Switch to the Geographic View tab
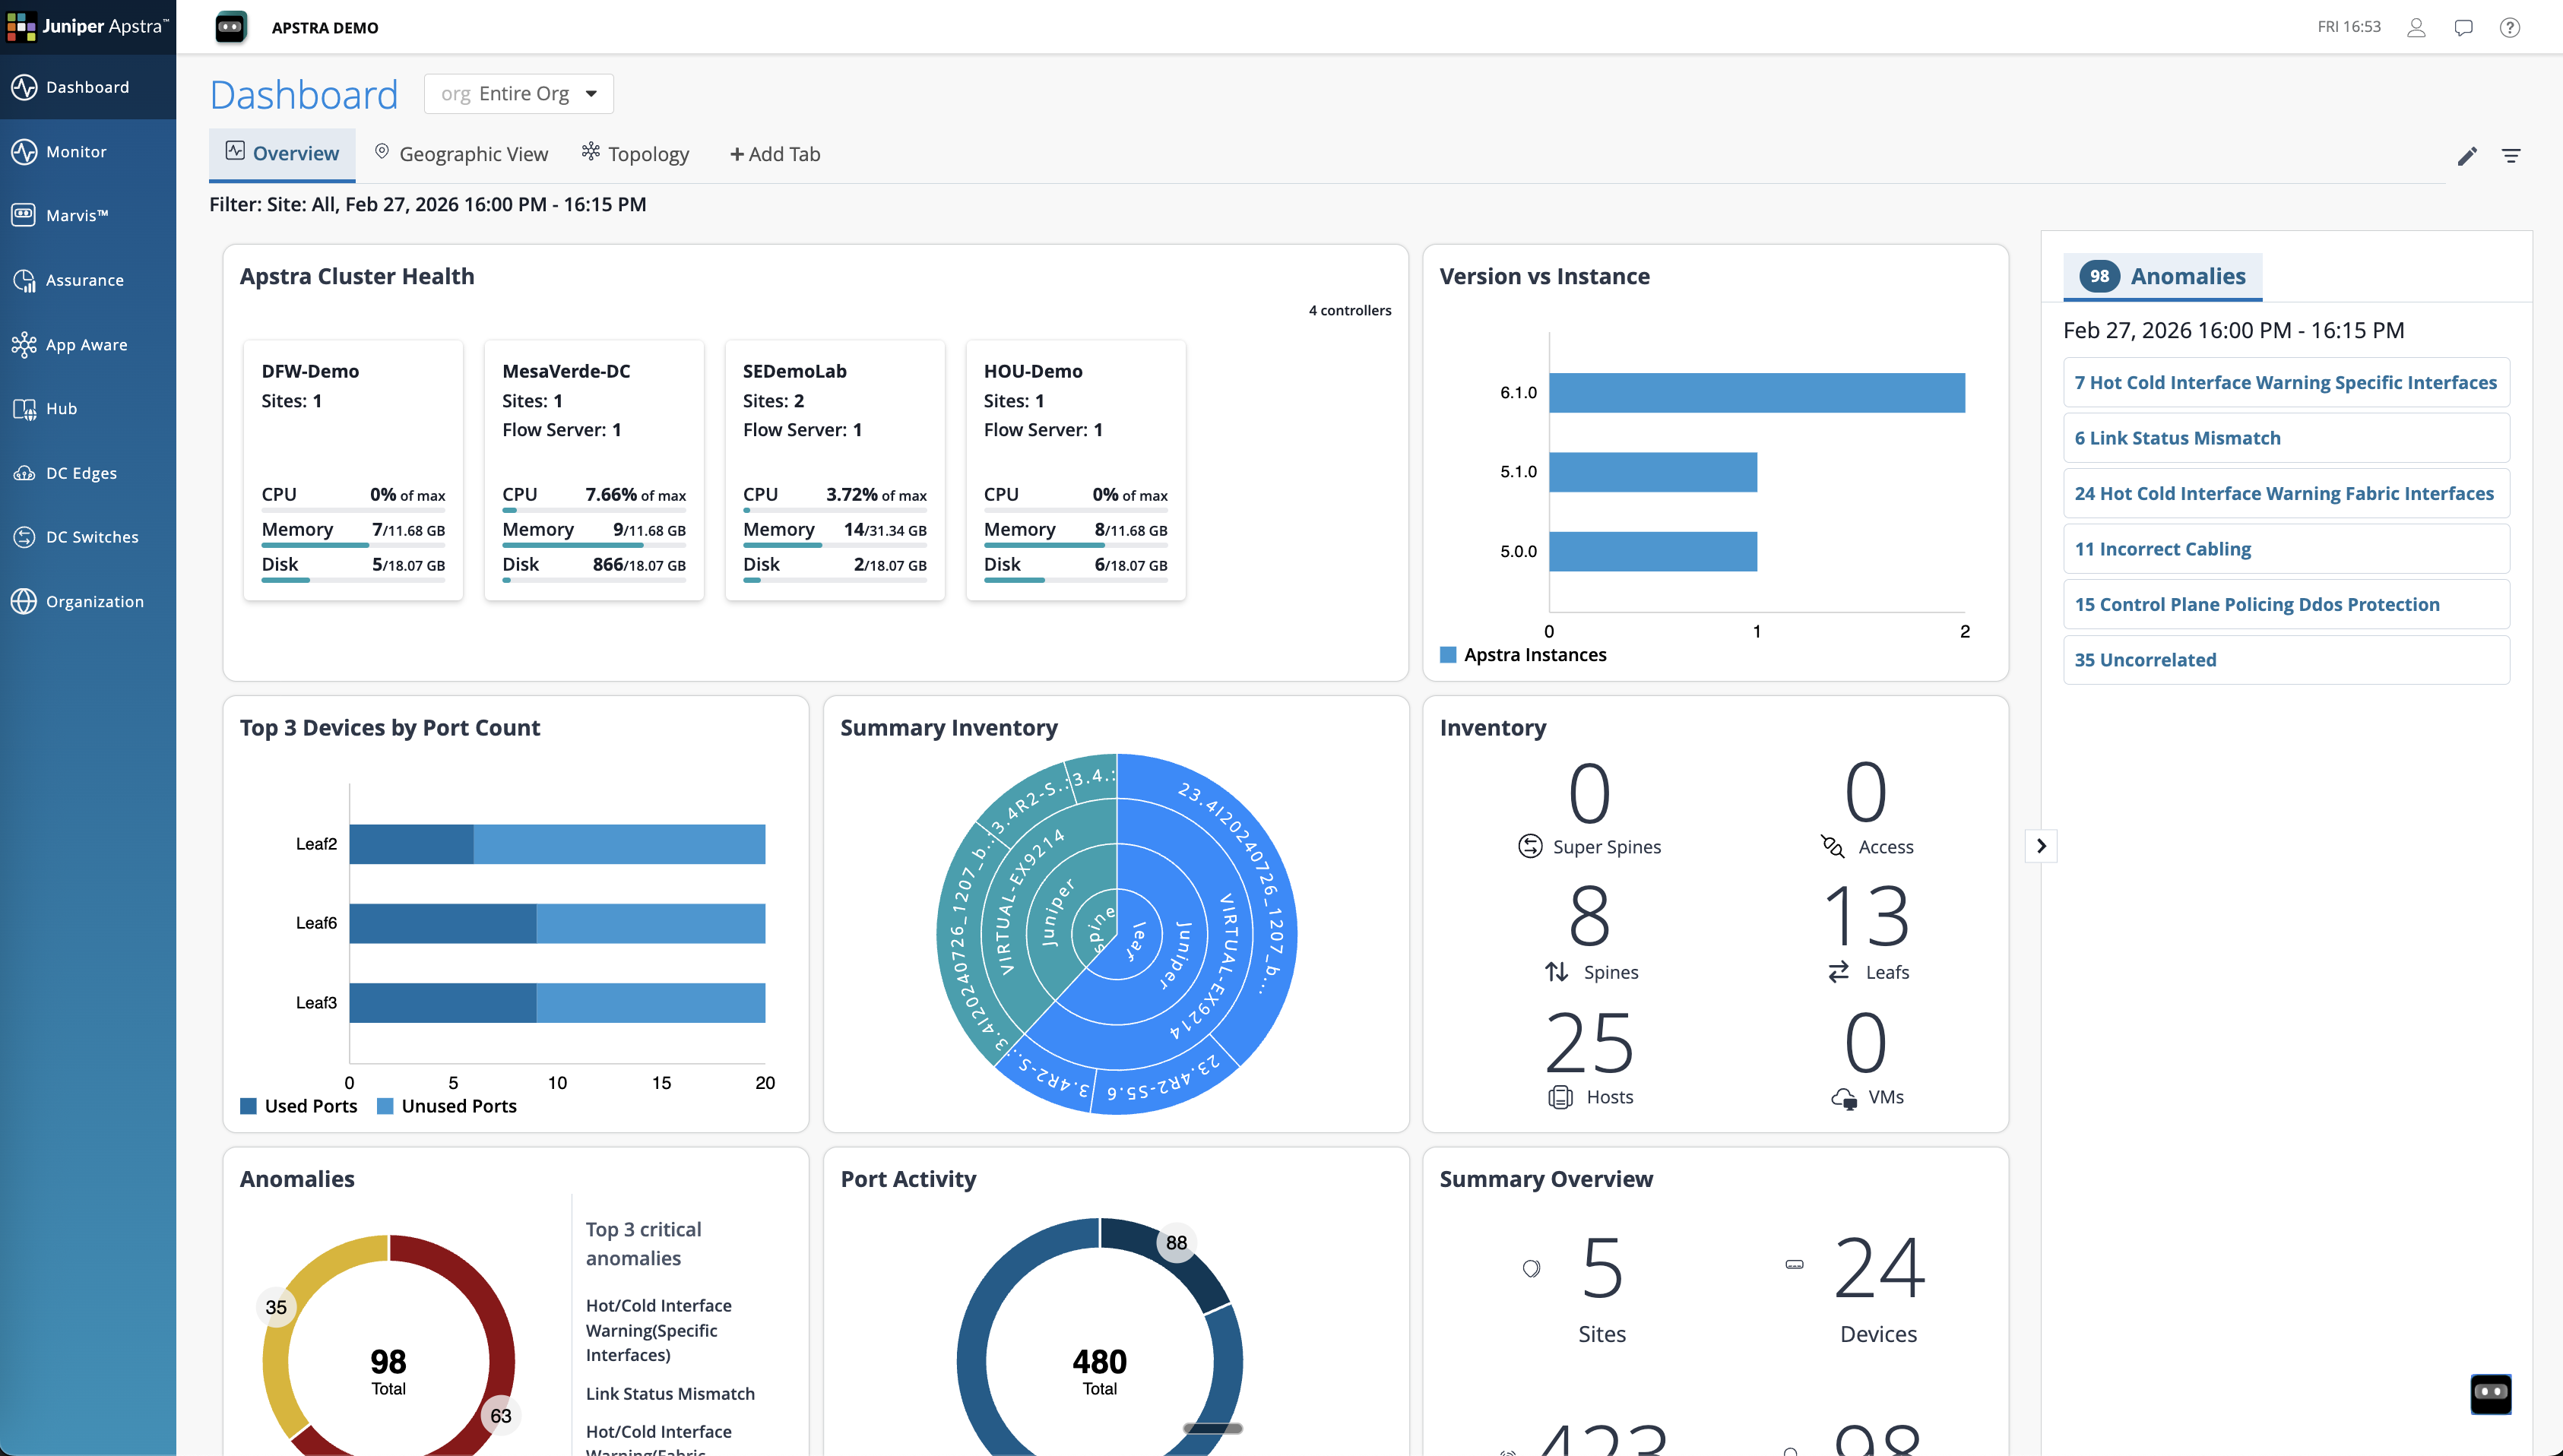Image resolution: width=2563 pixels, height=1456 pixels. (x=462, y=154)
